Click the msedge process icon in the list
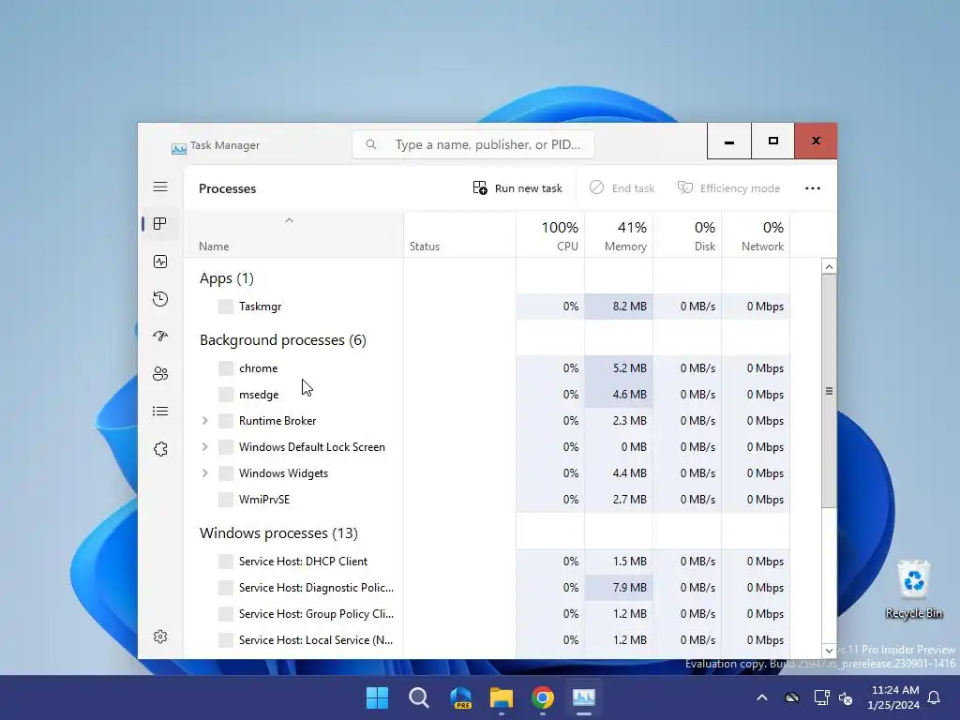Viewport: 960px width, 720px height. pyautogui.click(x=225, y=395)
